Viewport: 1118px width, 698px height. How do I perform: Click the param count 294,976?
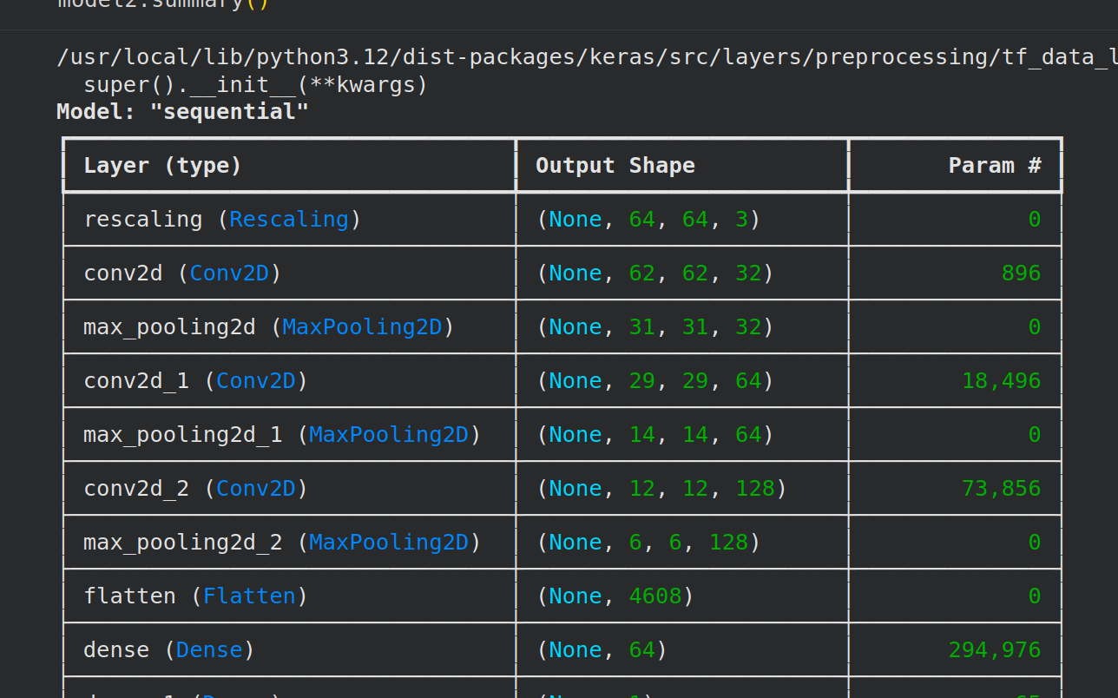click(x=995, y=650)
